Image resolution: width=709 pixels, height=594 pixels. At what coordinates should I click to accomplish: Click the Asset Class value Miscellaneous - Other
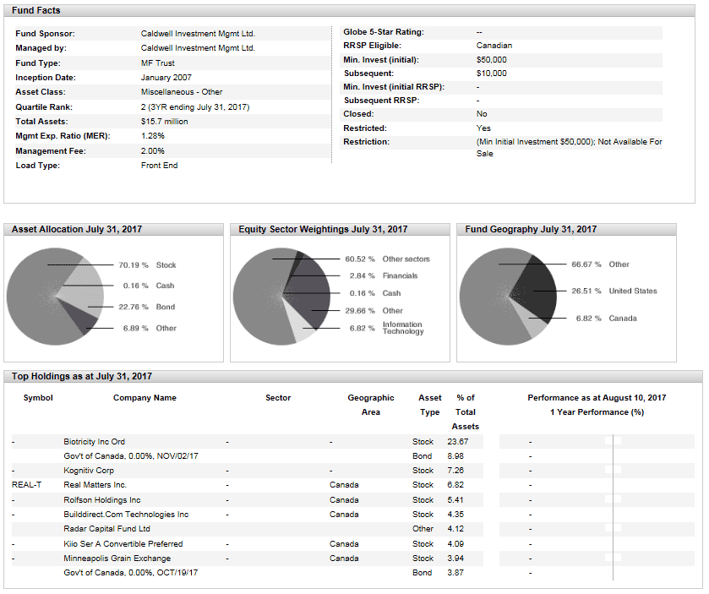coord(182,92)
